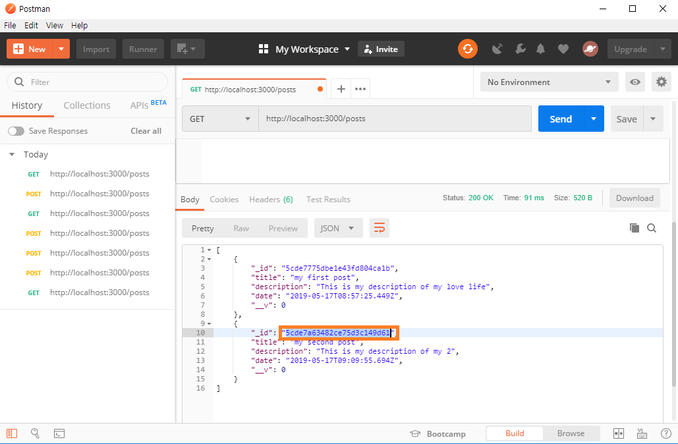Collapse JSON object at line 2

pyautogui.click(x=210, y=259)
